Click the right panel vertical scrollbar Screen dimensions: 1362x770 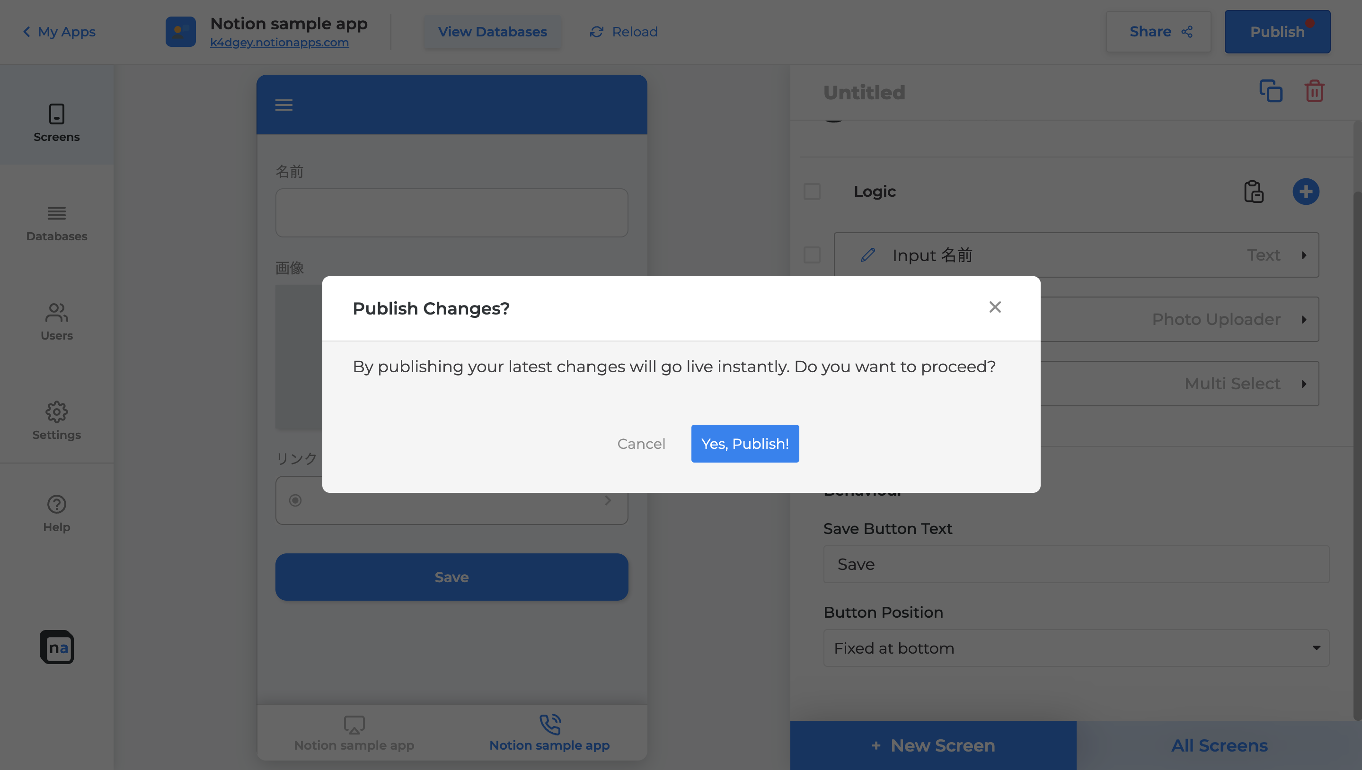coord(1357,423)
